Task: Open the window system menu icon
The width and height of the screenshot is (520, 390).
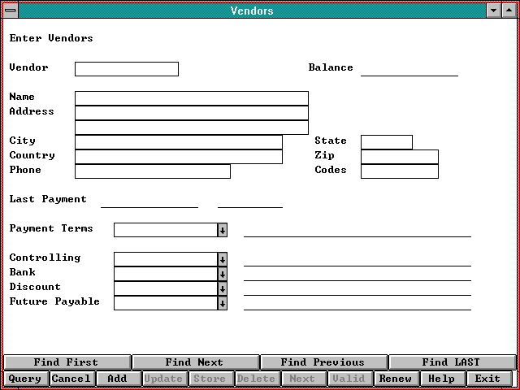Action: coord(9,11)
